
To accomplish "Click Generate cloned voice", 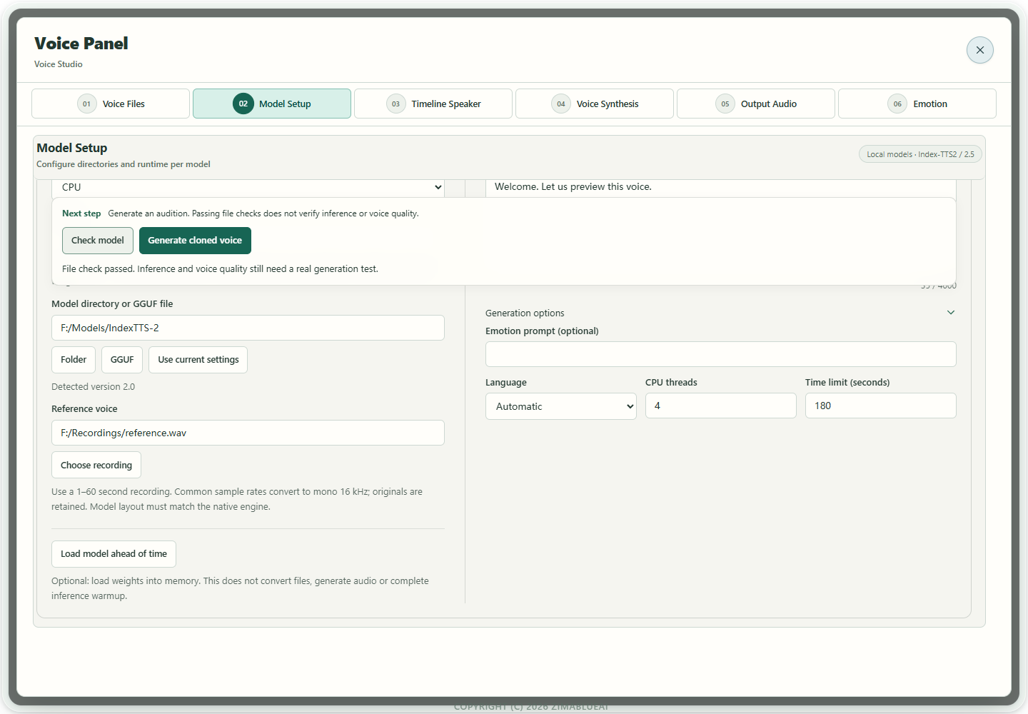I will [x=195, y=241].
